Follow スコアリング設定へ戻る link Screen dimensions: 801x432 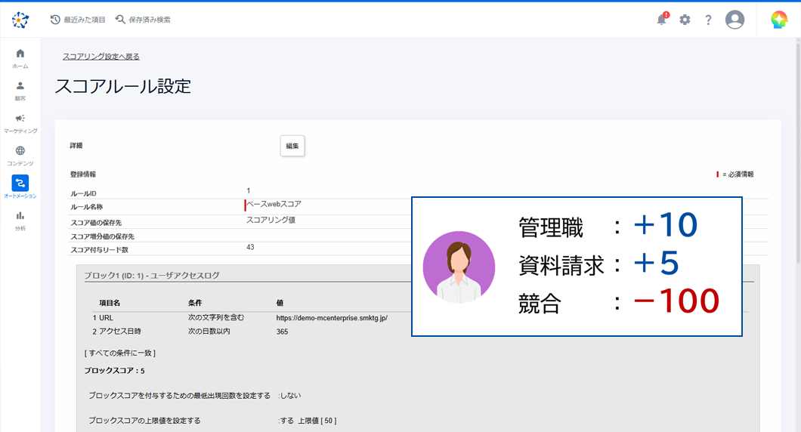[x=101, y=57]
